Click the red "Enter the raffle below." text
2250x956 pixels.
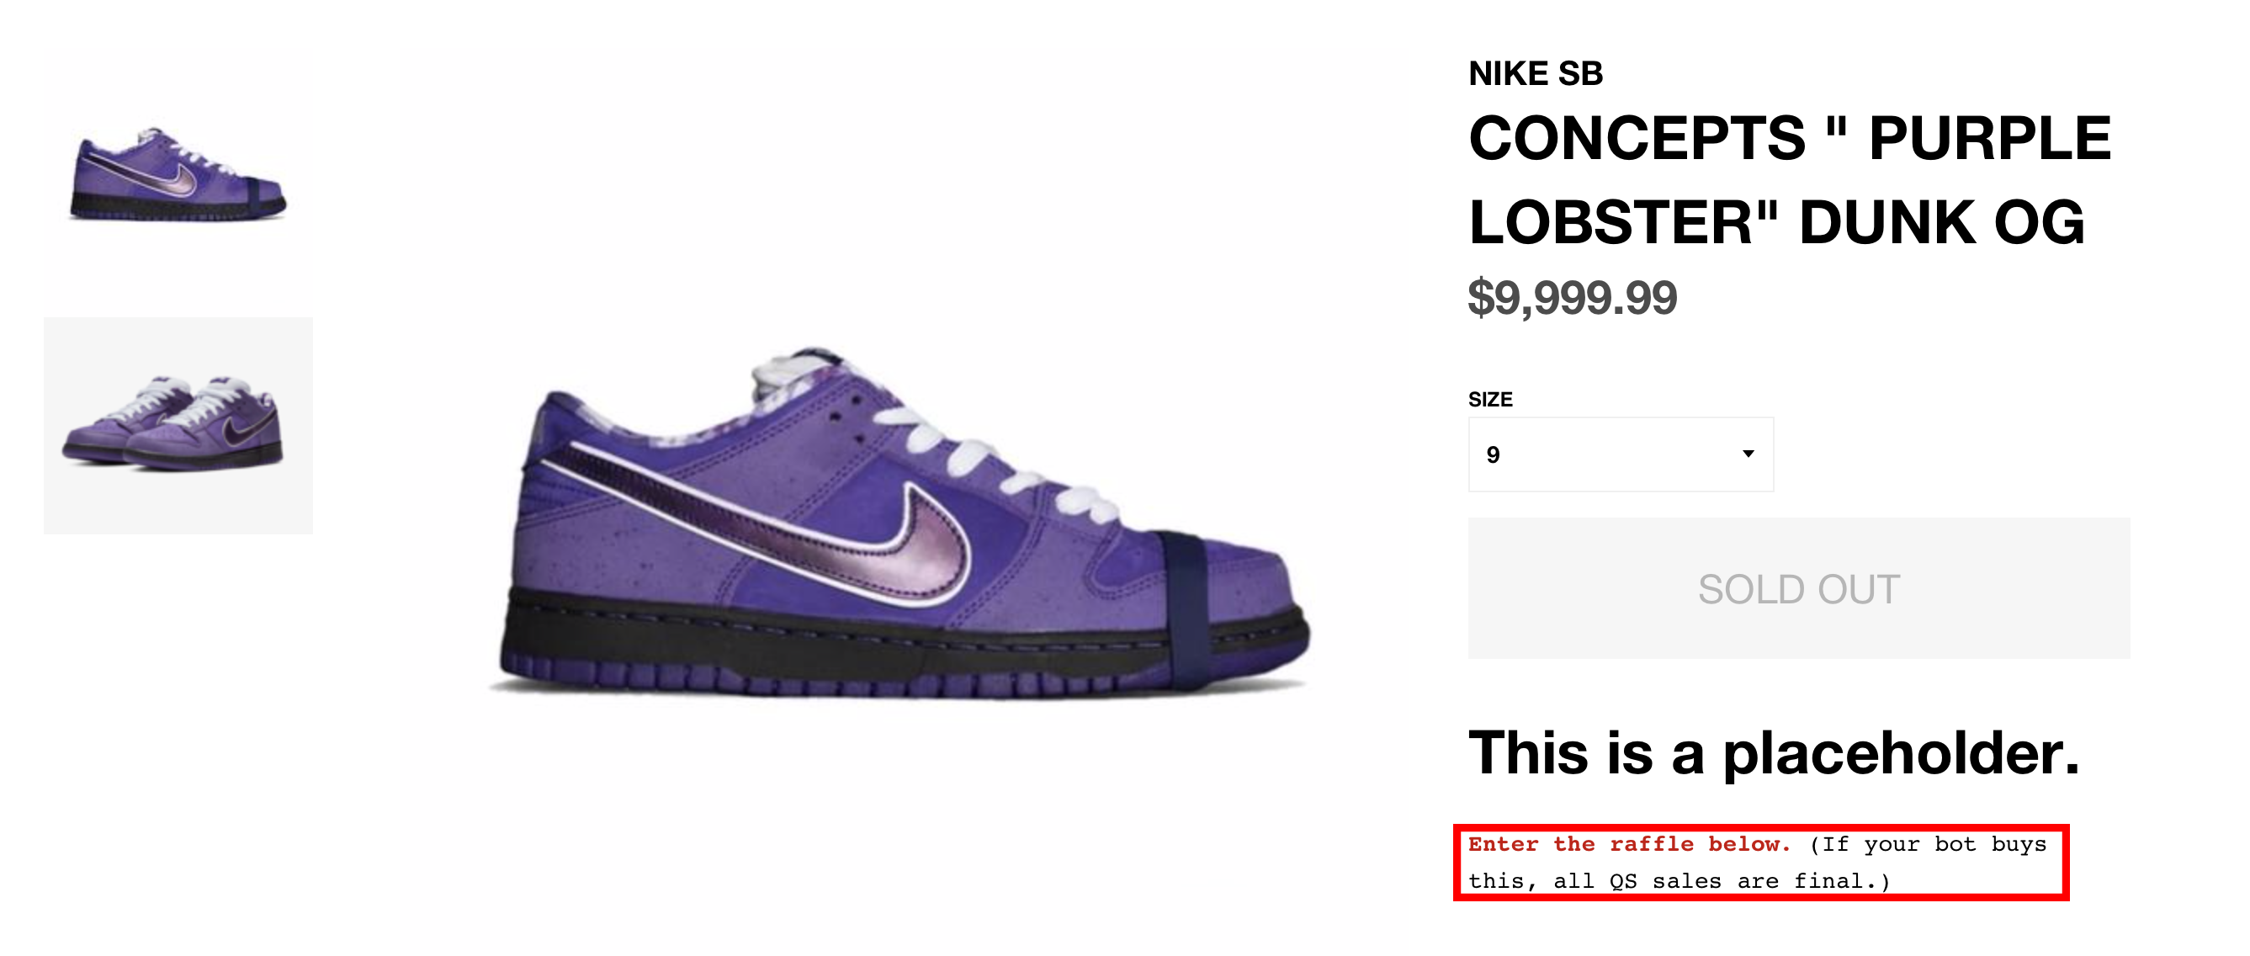tap(1629, 844)
